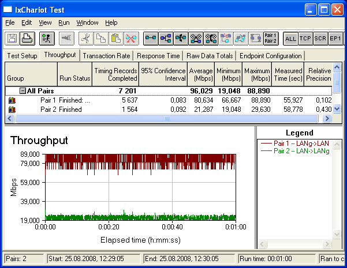The width and height of the screenshot is (347, 268).
Task: Toggle the EP1 filter button
Action: 335,39
